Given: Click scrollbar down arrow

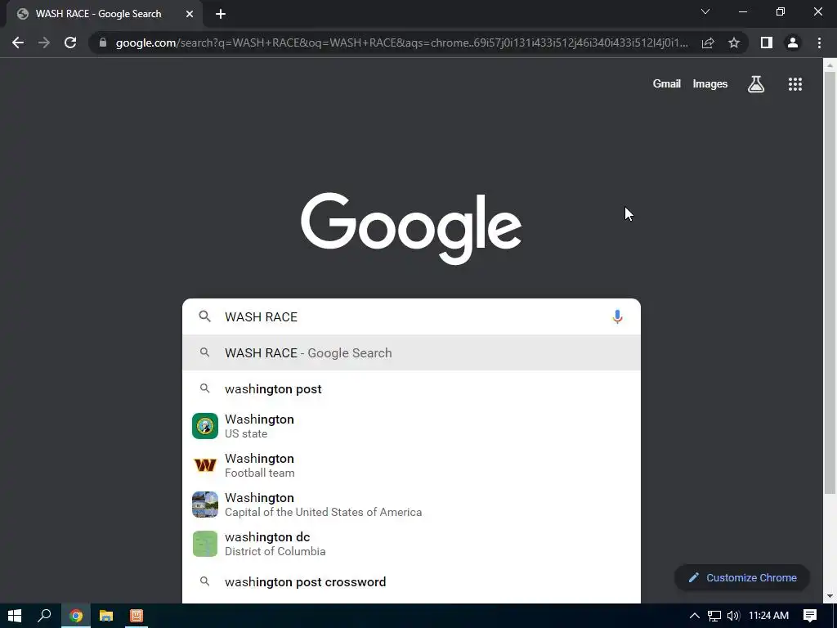Looking at the screenshot, I should [830, 596].
